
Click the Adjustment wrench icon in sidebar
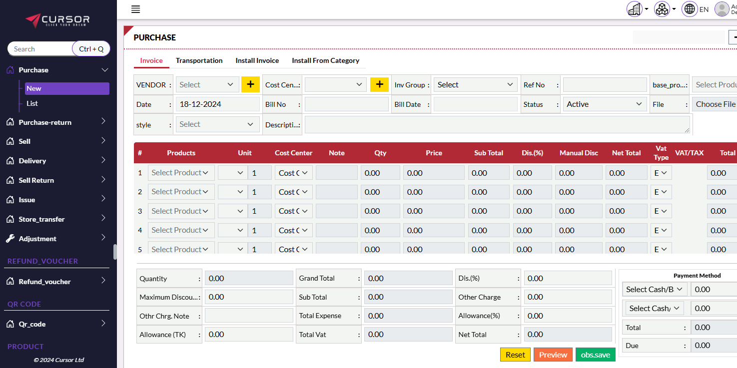[10, 239]
